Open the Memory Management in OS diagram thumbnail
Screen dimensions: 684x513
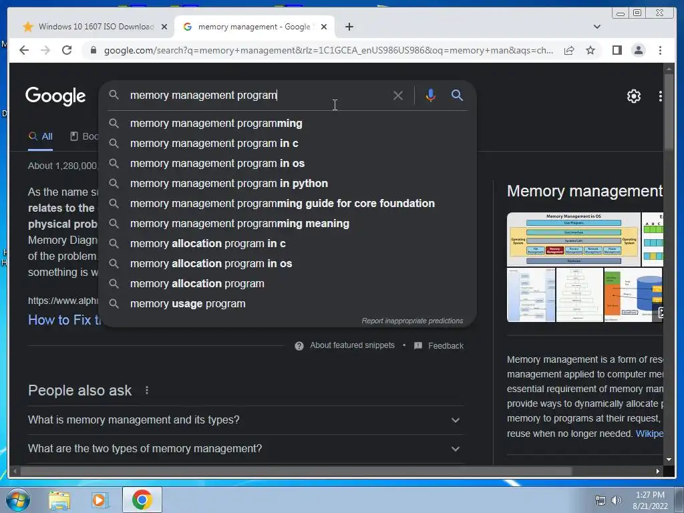point(574,240)
